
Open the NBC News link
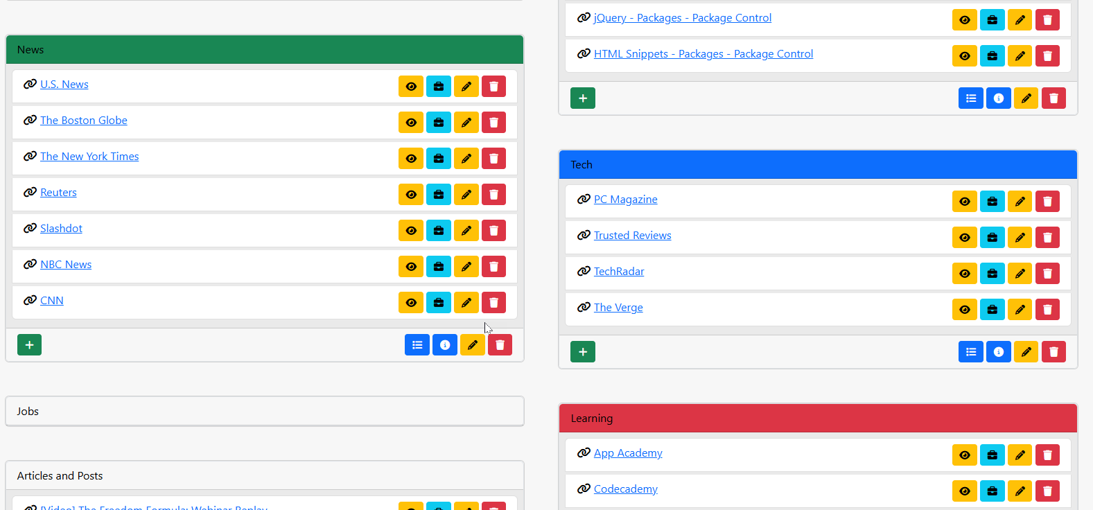[x=66, y=265]
